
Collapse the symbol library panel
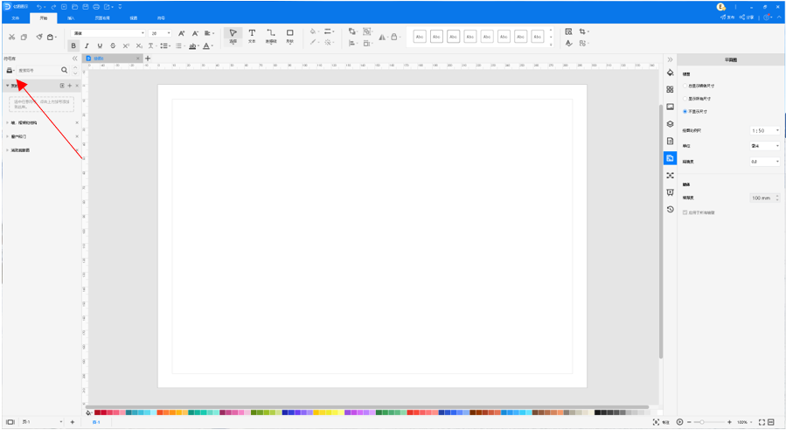[x=74, y=59]
